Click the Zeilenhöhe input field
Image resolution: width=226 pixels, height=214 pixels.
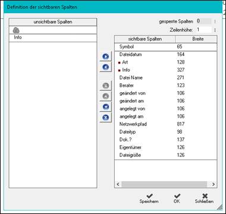(x=203, y=30)
